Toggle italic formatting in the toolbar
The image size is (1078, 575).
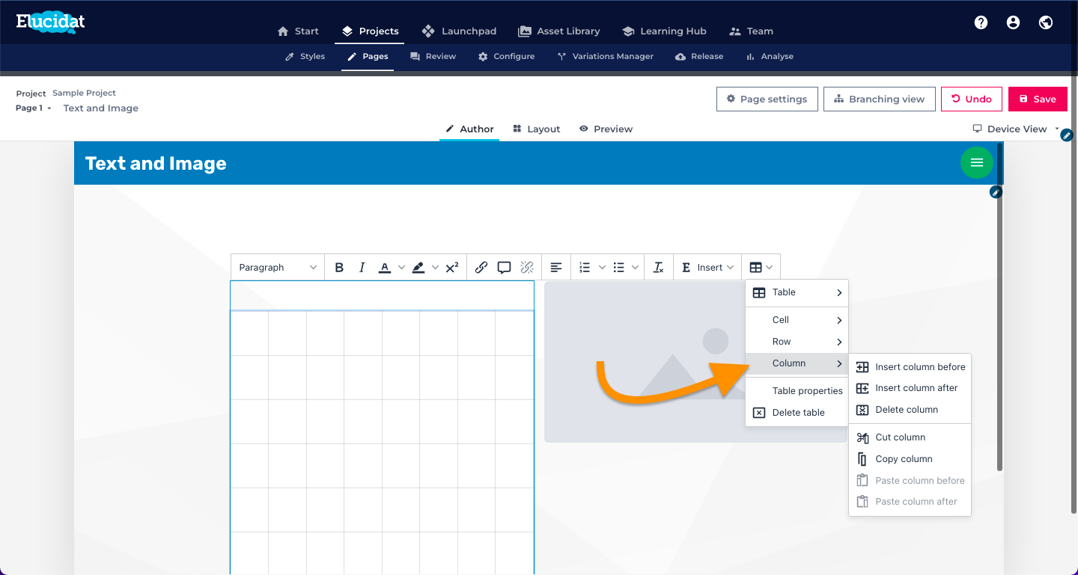click(362, 268)
